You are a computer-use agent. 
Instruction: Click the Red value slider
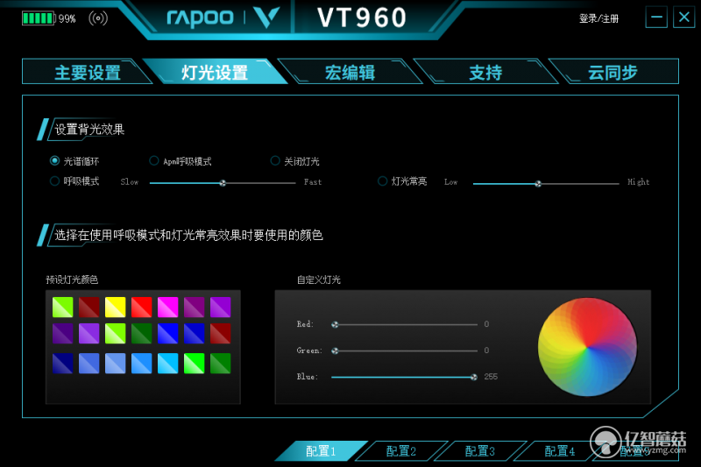pyautogui.click(x=404, y=324)
